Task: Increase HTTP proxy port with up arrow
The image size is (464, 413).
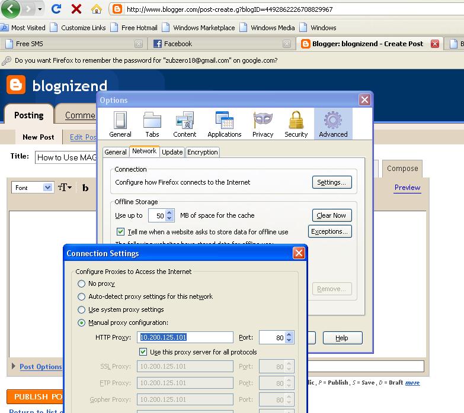Action: click(289, 334)
